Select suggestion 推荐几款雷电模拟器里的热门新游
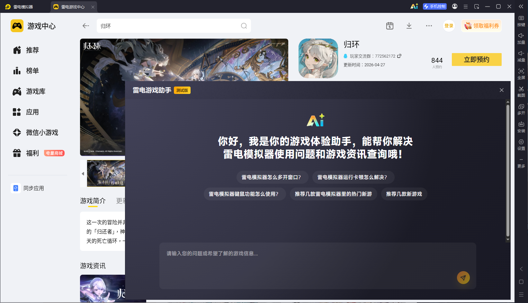Viewport: 528px width, 303px height. [333, 194]
